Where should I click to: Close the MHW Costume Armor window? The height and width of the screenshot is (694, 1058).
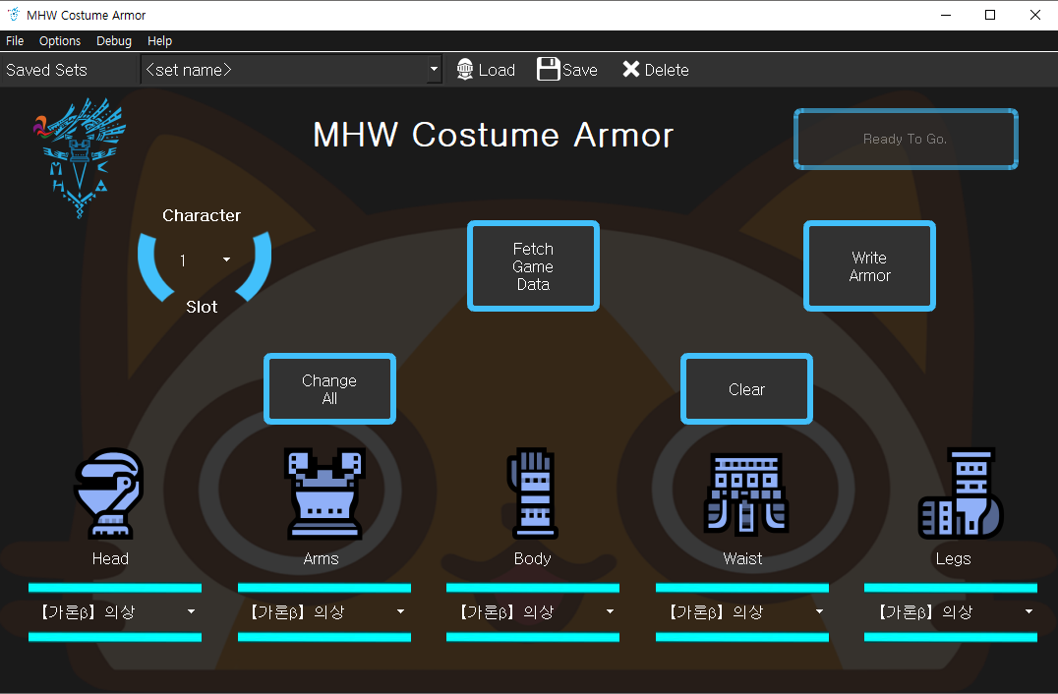[1034, 15]
